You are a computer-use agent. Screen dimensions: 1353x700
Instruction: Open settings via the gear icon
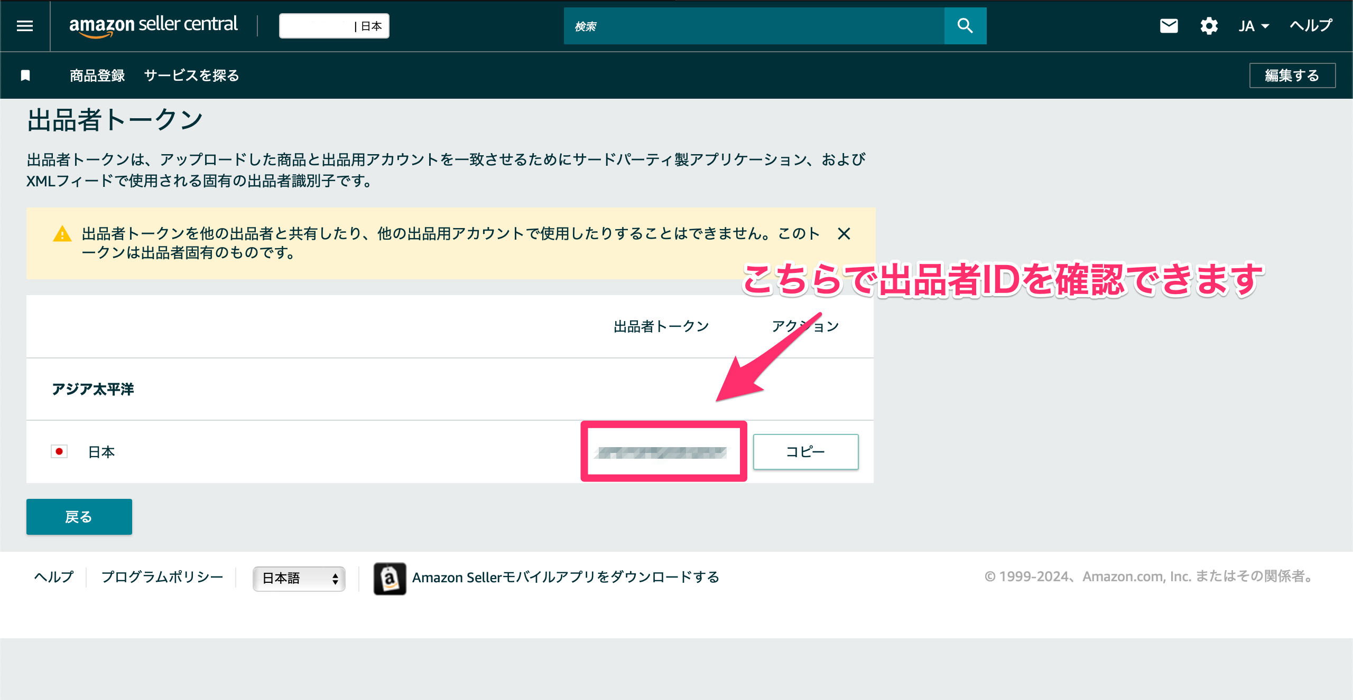point(1209,25)
